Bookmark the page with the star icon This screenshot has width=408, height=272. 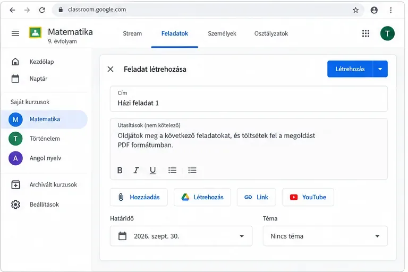click(355, 10)
